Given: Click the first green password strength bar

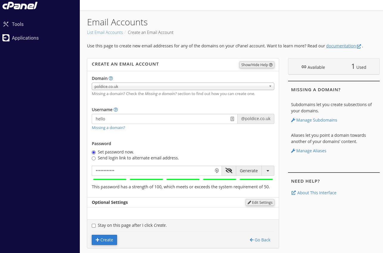Looking at the screenshot, I should click(110, 179).
